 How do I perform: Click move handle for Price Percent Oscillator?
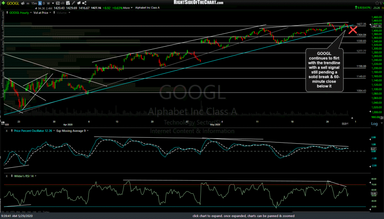[x=12, y=131]
